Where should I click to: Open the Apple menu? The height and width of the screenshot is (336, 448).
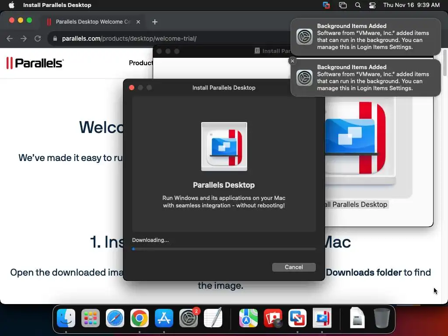coord(11,5)
